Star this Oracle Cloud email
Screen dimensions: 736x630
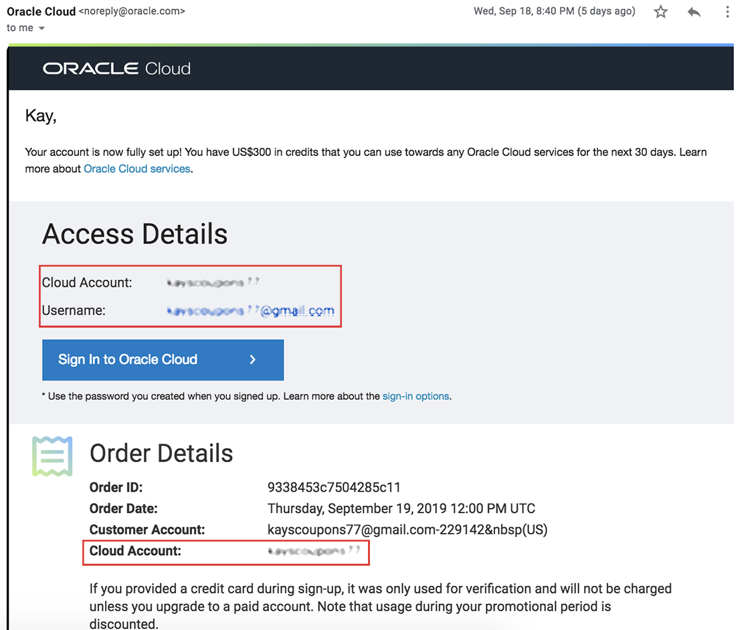tap(660, 11)
